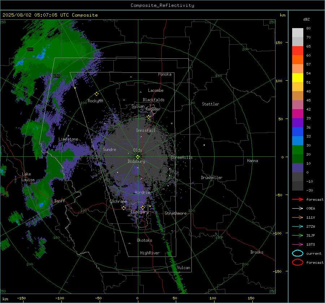325x303 pixels.
Task: Select the light gray top swatch near 80
Action: 298,33
